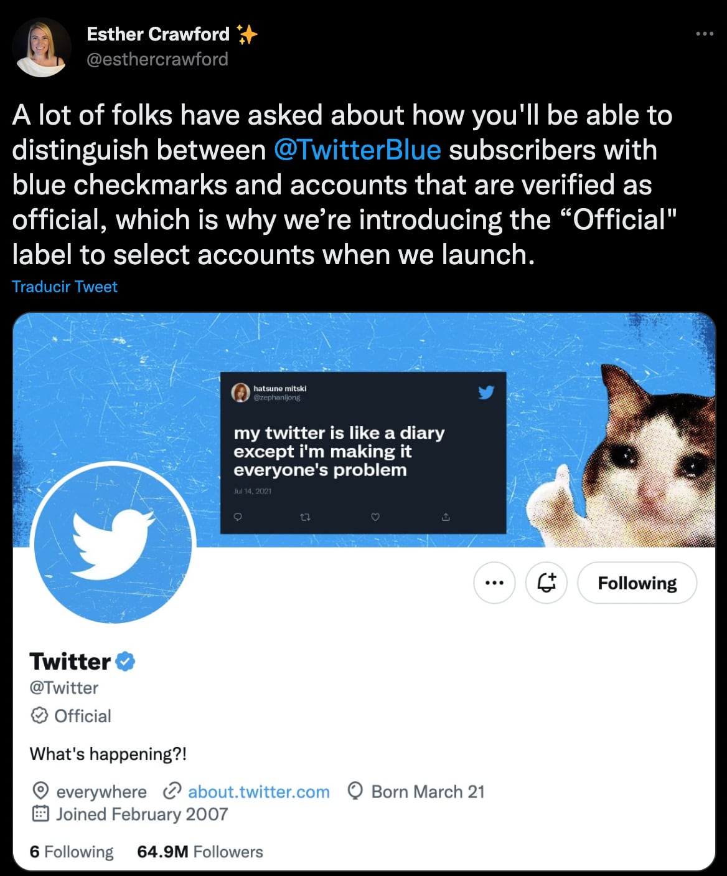Click the @esthercrawford handle
The height and width of the screenshot is (876, 727).
(157, 59)
